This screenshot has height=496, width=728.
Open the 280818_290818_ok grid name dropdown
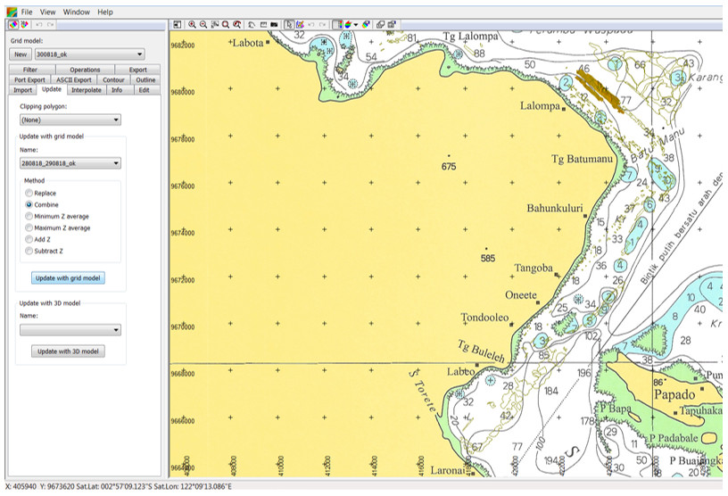pos(70,163)
